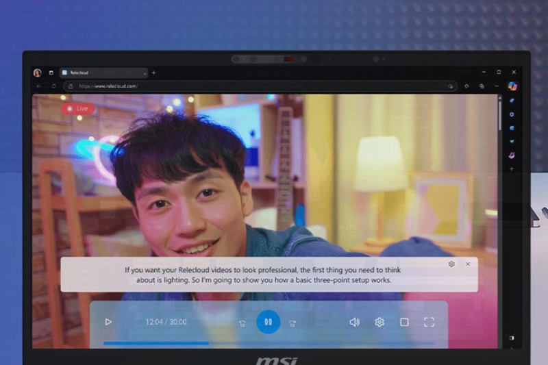548x365 pixels.
Task: Refresh the current page
Action: click(54, 86)
